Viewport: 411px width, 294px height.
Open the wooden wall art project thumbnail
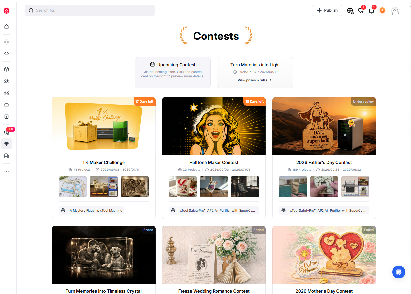[x=135, y=187]
